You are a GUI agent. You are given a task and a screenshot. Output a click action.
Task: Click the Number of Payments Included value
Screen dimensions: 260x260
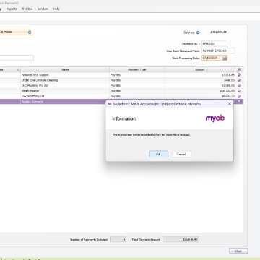pos(118,240)
